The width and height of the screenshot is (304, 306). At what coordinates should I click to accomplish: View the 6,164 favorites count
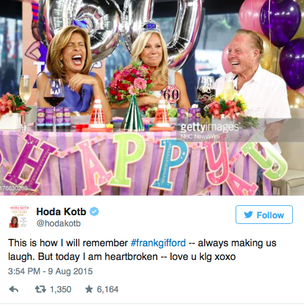[108, 289]
